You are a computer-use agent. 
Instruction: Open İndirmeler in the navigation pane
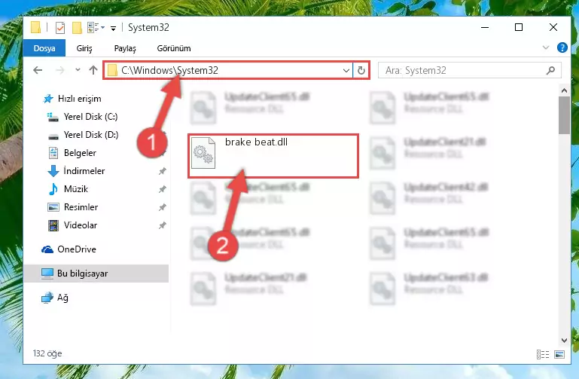pos(84,171)
